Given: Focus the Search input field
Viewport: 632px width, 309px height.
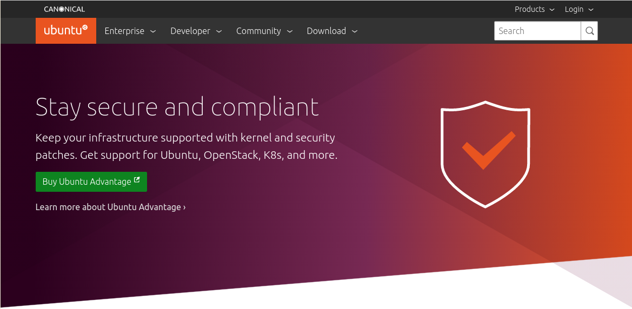Looking at the screenshot, I should coord(537,31).
